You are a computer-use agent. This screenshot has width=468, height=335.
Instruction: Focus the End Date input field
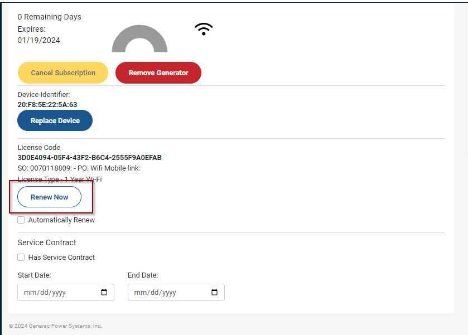176,292
